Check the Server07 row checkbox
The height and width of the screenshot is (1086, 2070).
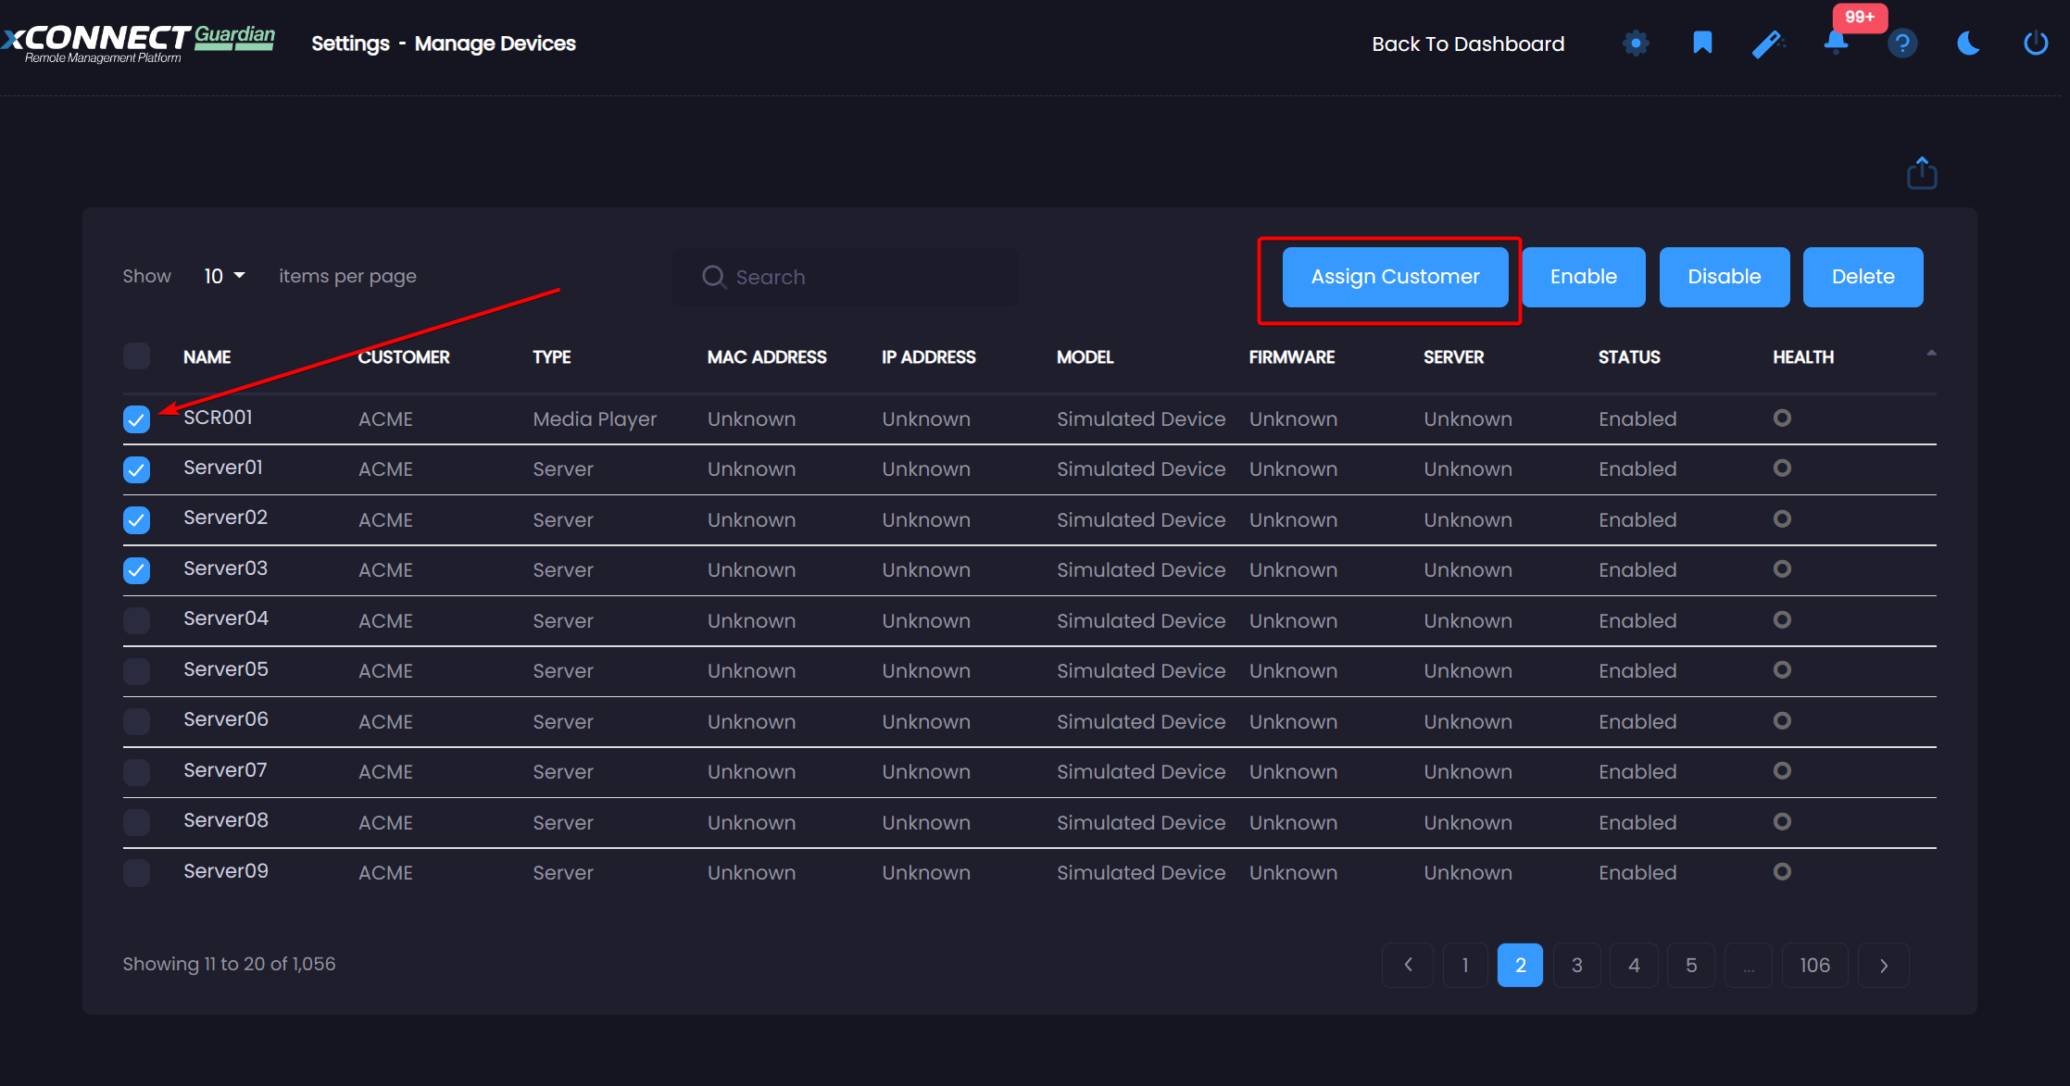(136, 772)
